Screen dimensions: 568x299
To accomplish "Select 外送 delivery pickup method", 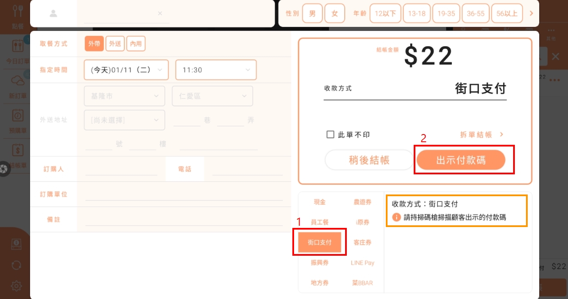I will [115, 44].
